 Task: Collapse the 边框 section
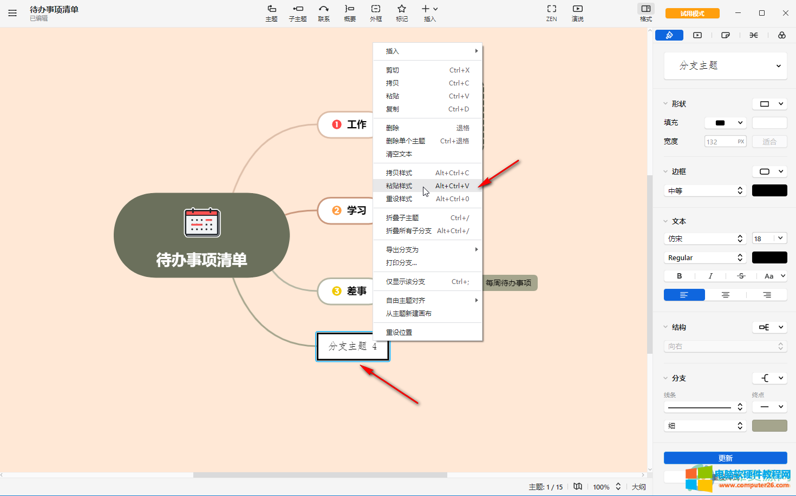point(665,171)
